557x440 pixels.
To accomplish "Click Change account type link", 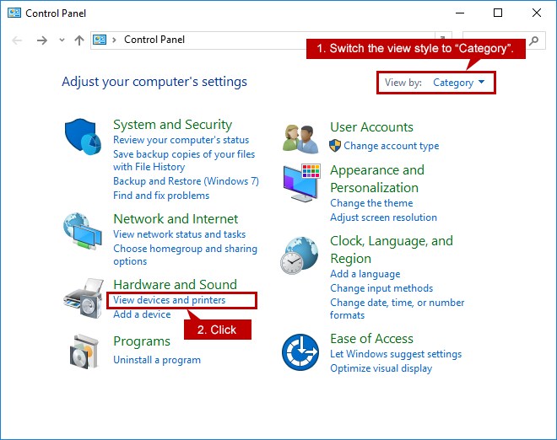I will (x=391, y=146).
